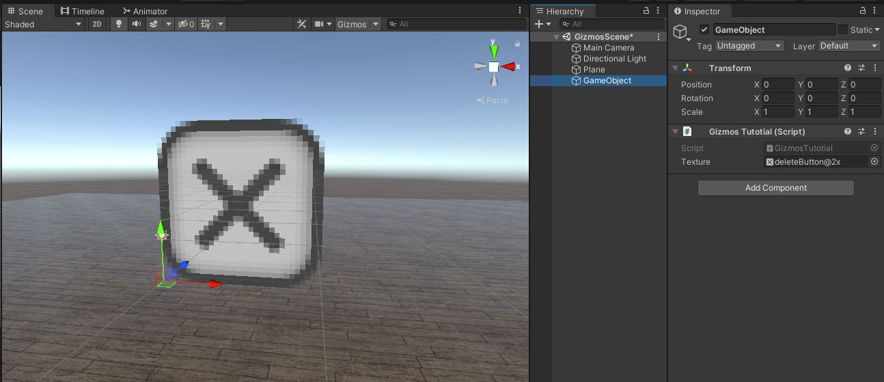Open Static flags dropdown arrow
The image size is (884, 382).
[877, 29]
